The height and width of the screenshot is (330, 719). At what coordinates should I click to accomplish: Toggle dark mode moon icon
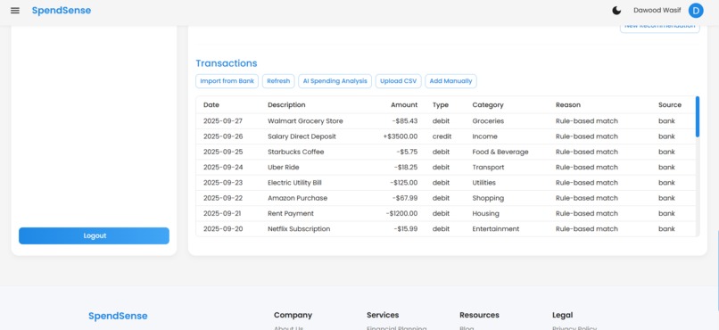(616, 11)
